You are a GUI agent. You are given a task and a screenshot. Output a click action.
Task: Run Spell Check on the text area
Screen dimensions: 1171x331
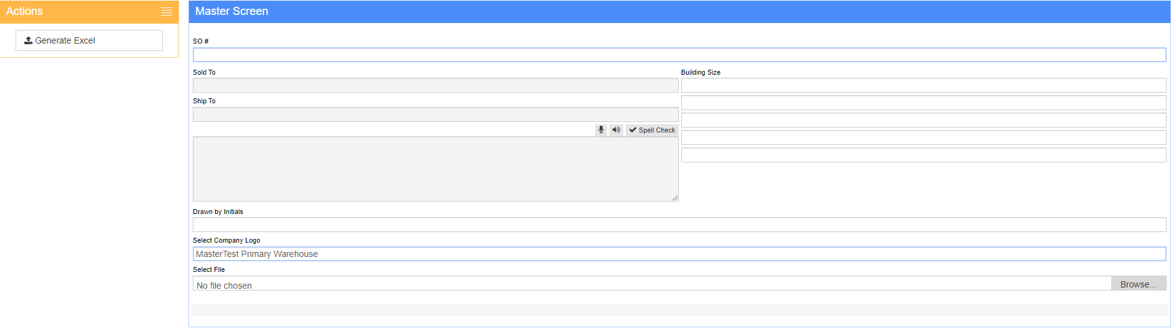652,130
